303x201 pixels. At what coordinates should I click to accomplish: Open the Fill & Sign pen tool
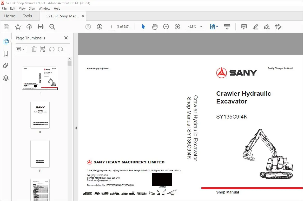click(x=267, y=27)
